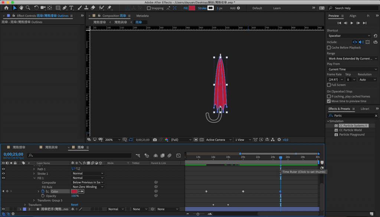
Task: Hide Fill 1 with its eye icon
Action: point(3,178)
